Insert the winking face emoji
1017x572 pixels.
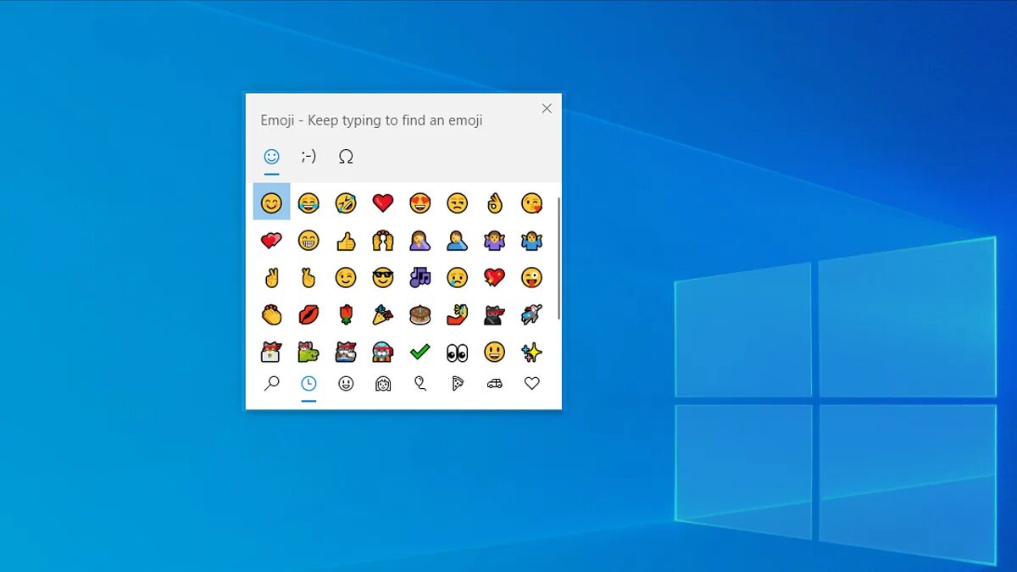(346, 277)
